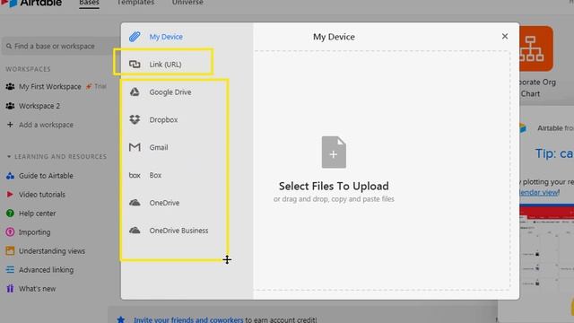This screenshot has width=574, height=323.
Task: Click the Select Files To Upload heading
Action: [x=334, y=186]
